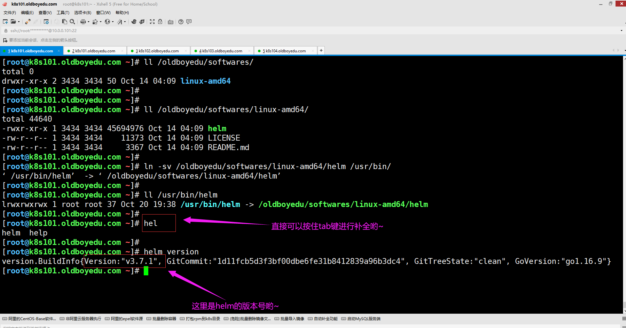
Task: Open session Properties with the gear window icon
Action: [46, 22]
